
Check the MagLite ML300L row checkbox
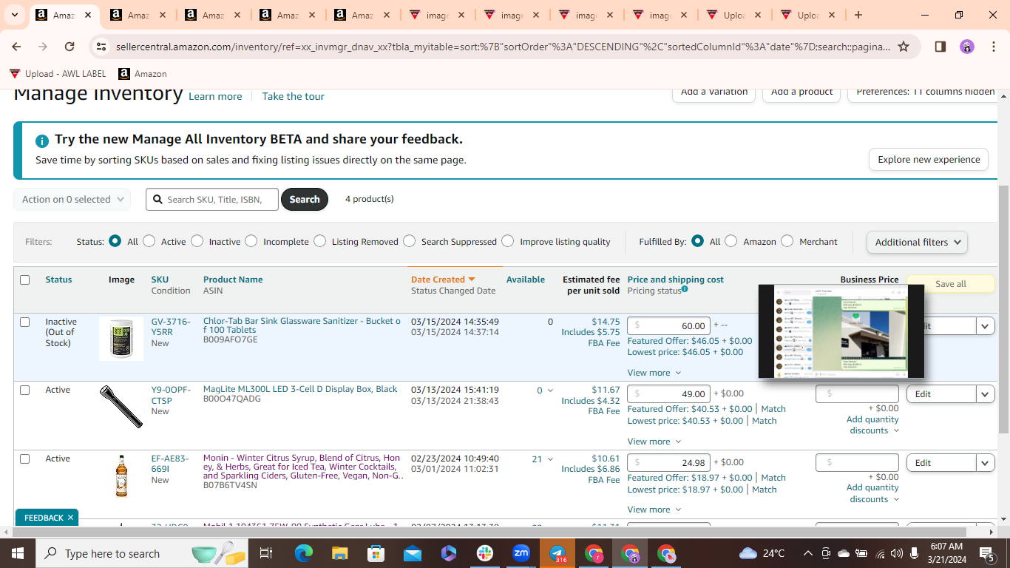pyautogui.click(x=25, y=390)
